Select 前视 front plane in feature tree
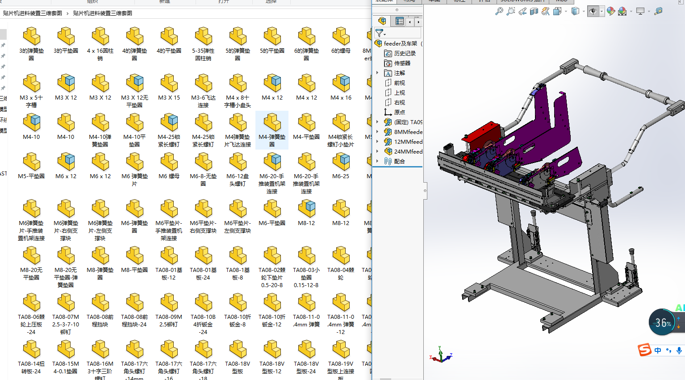The image size is (685, 380). [399, 83]
